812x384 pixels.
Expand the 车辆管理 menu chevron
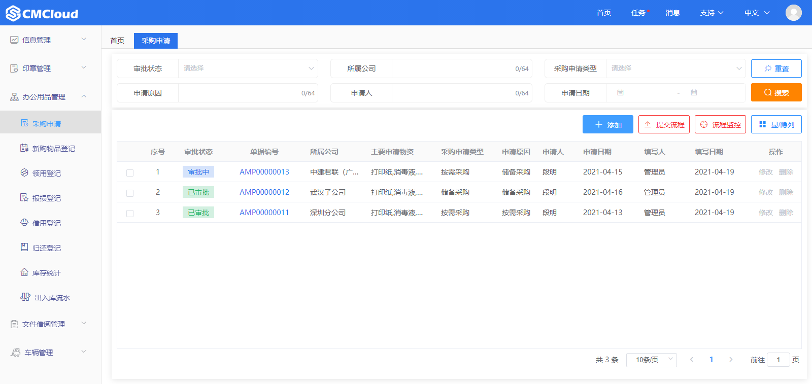click(x=84, y=352)
